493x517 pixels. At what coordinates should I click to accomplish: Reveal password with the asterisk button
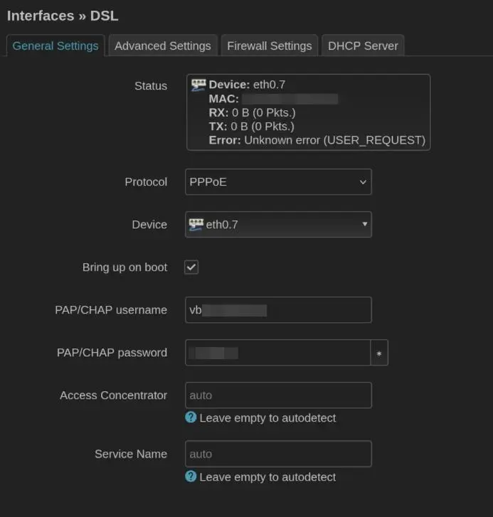379,353
